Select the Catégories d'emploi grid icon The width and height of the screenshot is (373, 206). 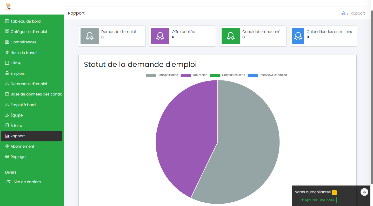[x=7, y=31]
